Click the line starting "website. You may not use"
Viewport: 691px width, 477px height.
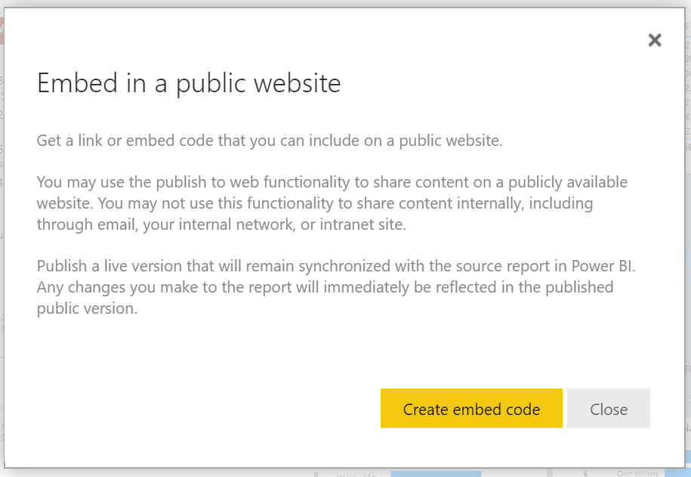[315, 203]
